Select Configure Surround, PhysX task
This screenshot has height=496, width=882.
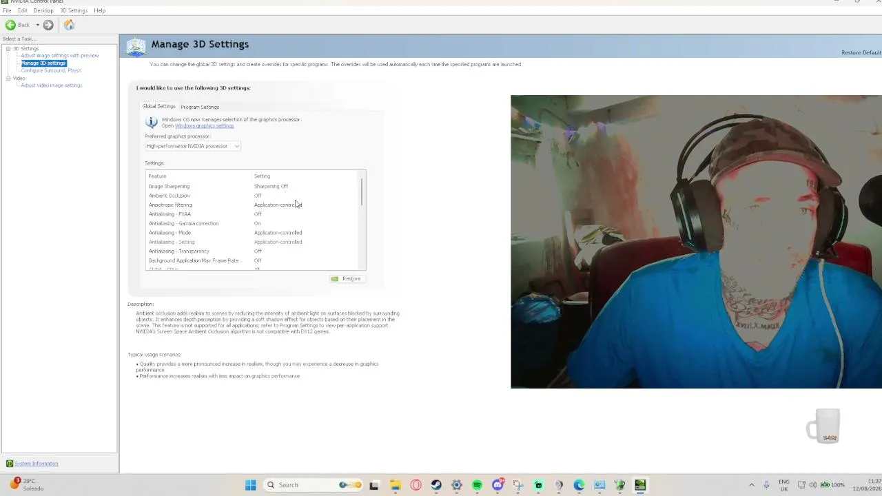point(51,70)
